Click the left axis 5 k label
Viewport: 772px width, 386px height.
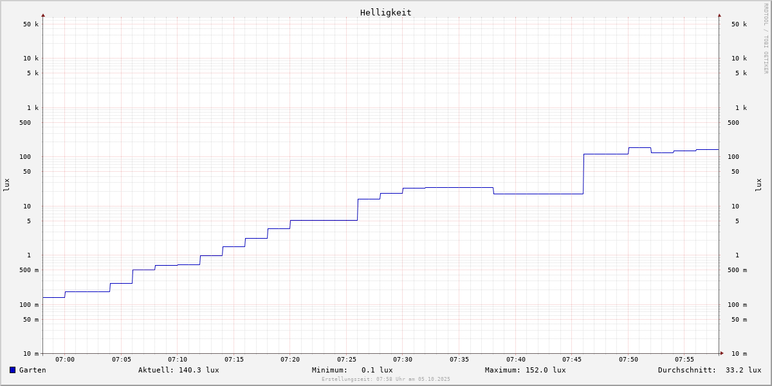33,73
